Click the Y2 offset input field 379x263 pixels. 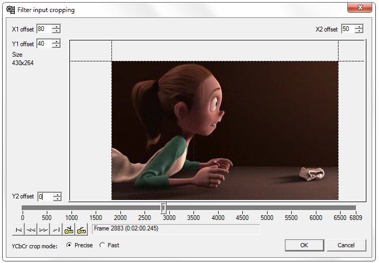[x=45, y=197]
